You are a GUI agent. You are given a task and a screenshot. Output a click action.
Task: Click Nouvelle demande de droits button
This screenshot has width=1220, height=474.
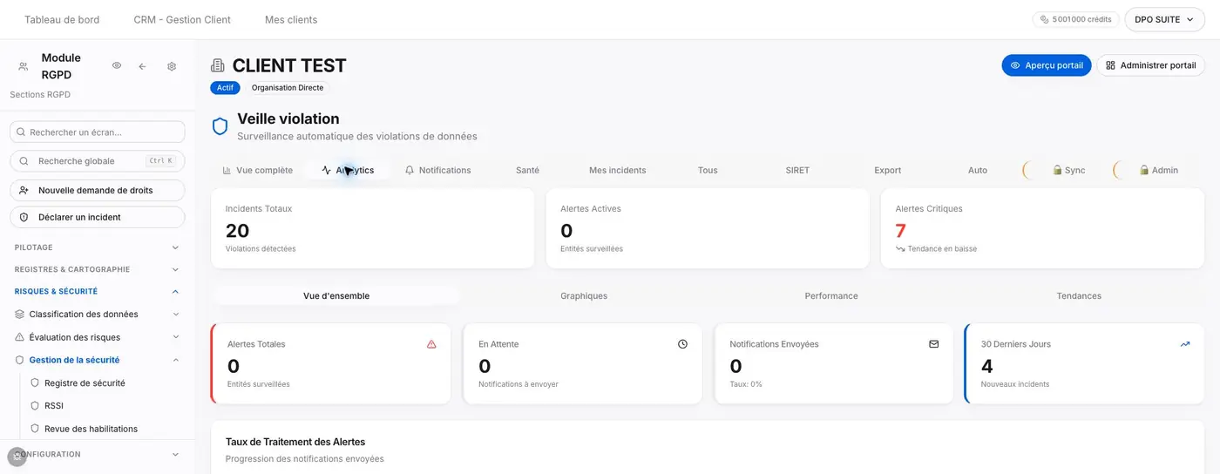click(x=98, y=190)
